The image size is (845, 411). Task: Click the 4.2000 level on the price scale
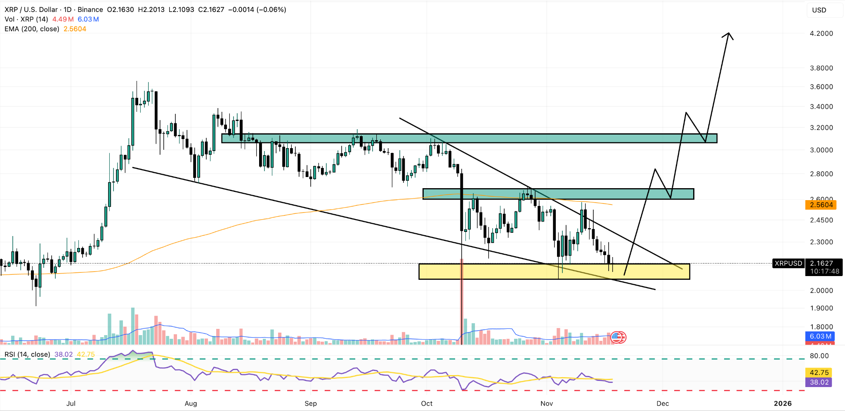(x=821, y=33)
